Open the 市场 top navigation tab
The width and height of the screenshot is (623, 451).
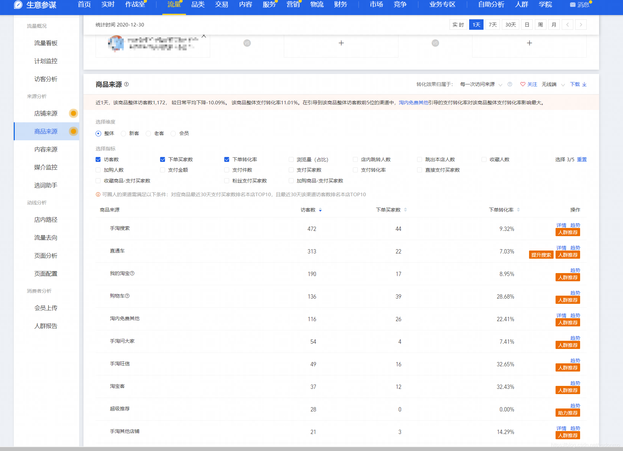pyautogui.click(x=376, y=5)
